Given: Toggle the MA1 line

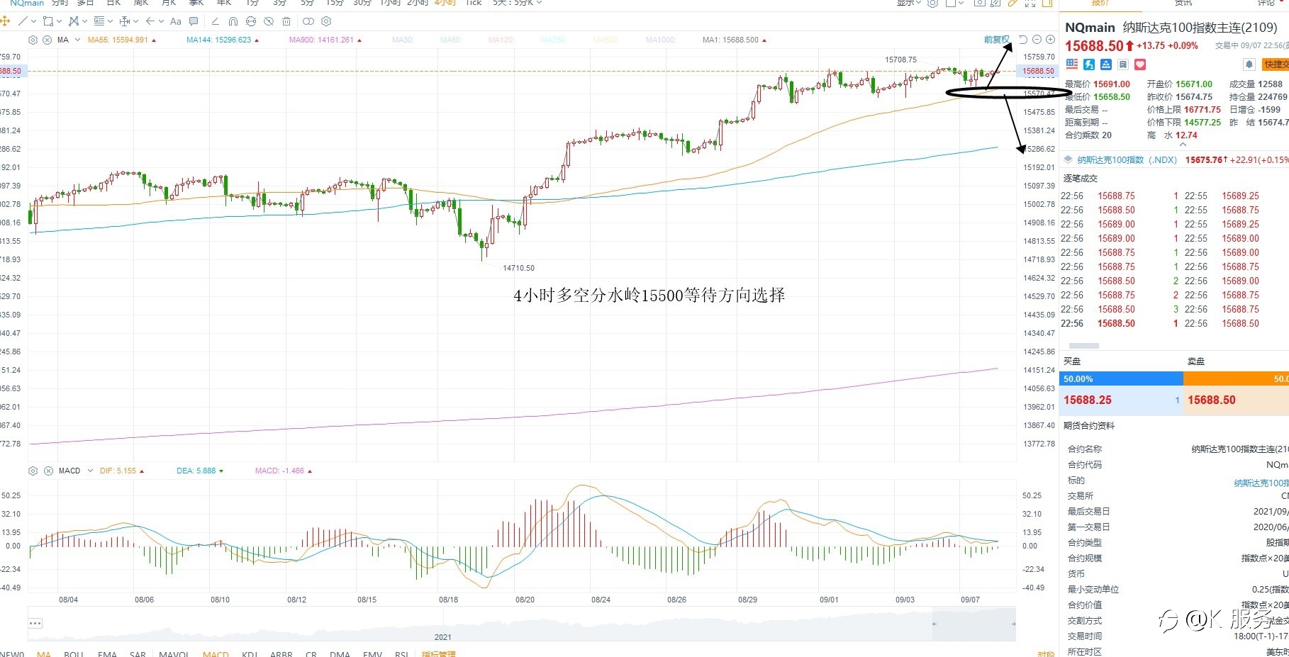Looking at the screenshot, I should [x=735, y=40].
